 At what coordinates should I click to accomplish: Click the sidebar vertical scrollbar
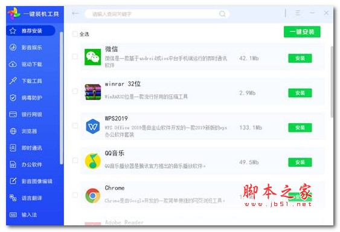tap(62, 98)
